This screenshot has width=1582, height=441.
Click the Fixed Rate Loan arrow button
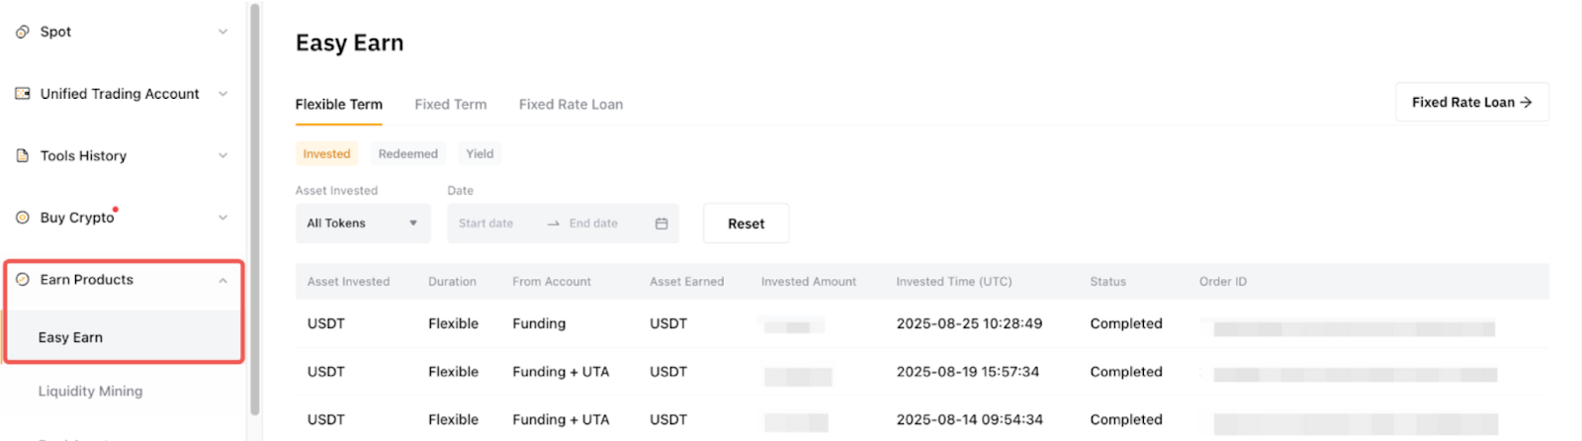pos(1471,102)
